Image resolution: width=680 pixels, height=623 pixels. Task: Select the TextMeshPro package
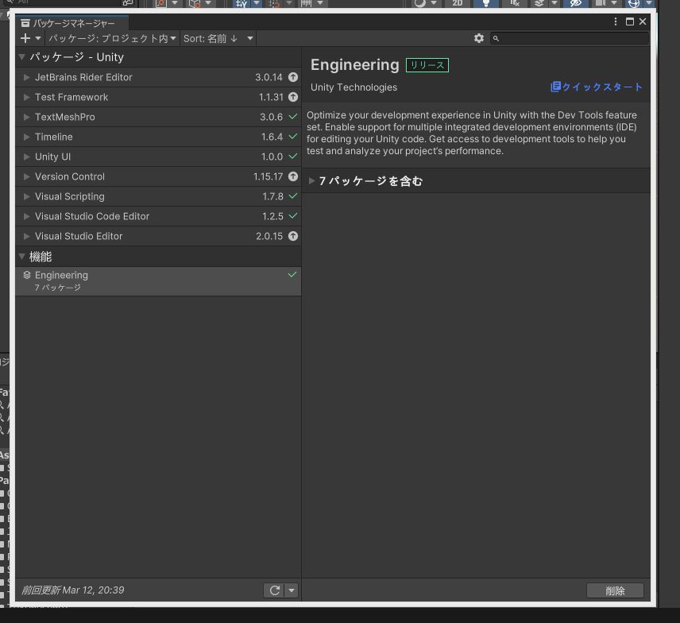[158, 117]
